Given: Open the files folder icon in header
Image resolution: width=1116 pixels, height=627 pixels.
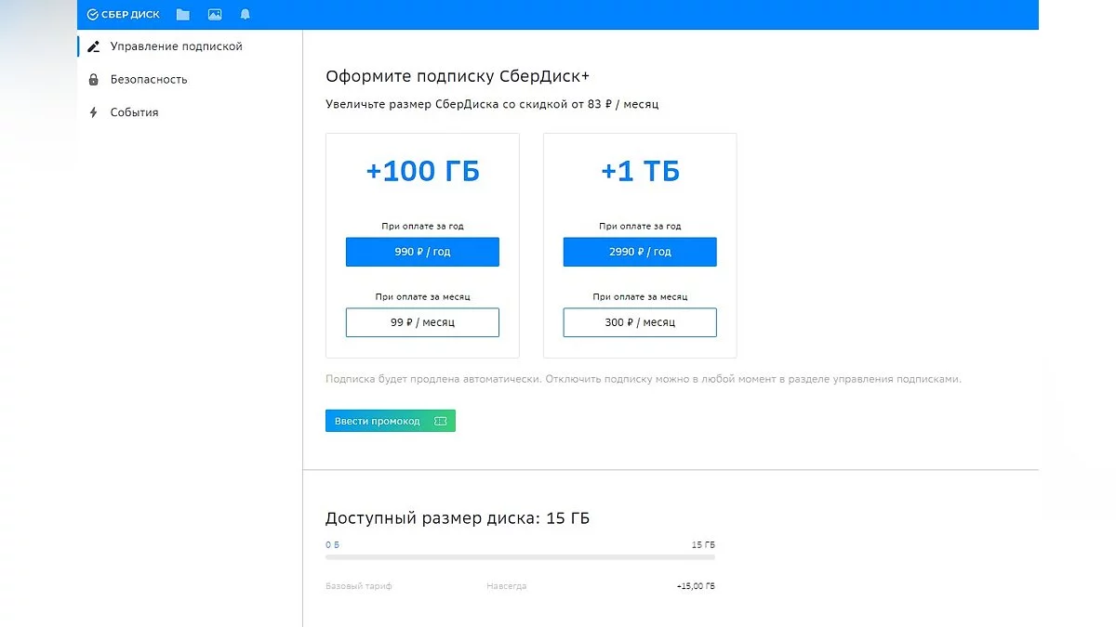Looking at the screenshot, I should click(183, 15).
